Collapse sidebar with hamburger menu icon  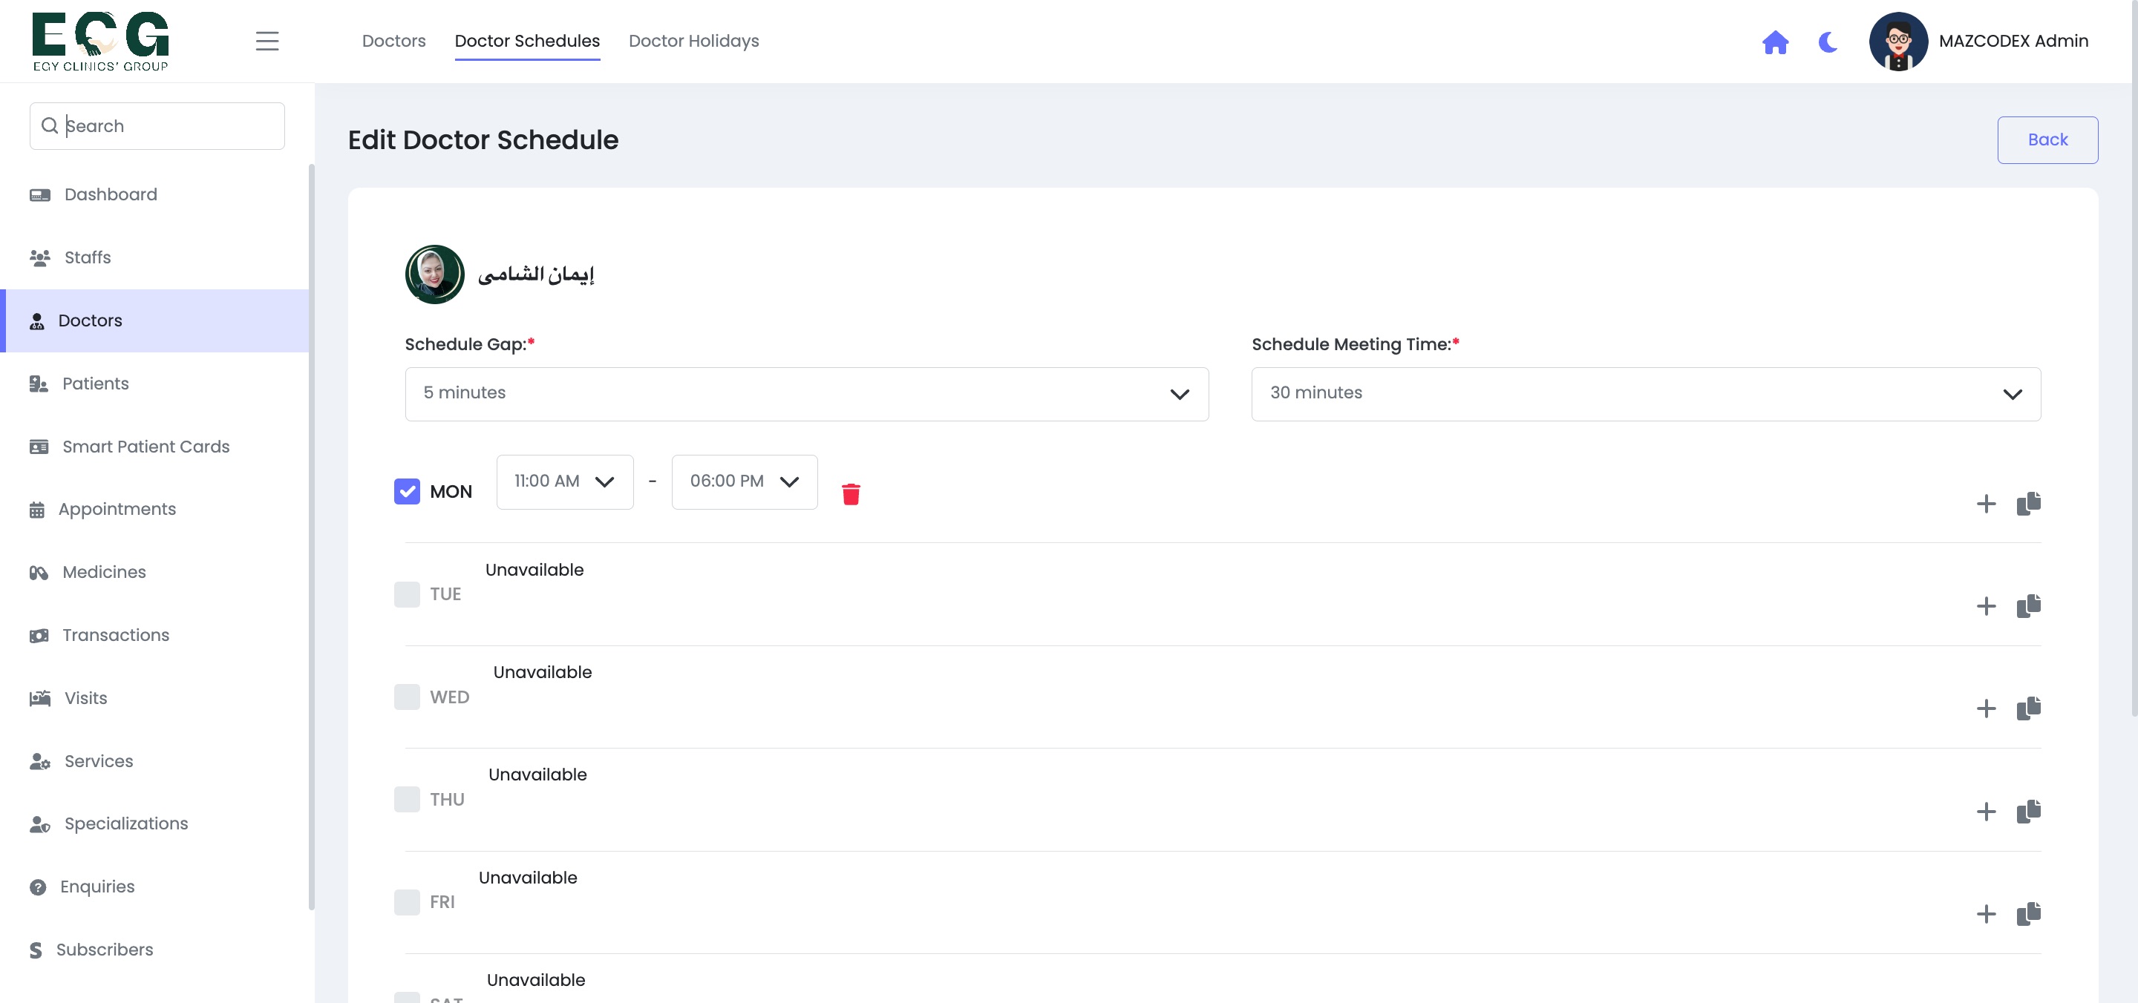267,42
